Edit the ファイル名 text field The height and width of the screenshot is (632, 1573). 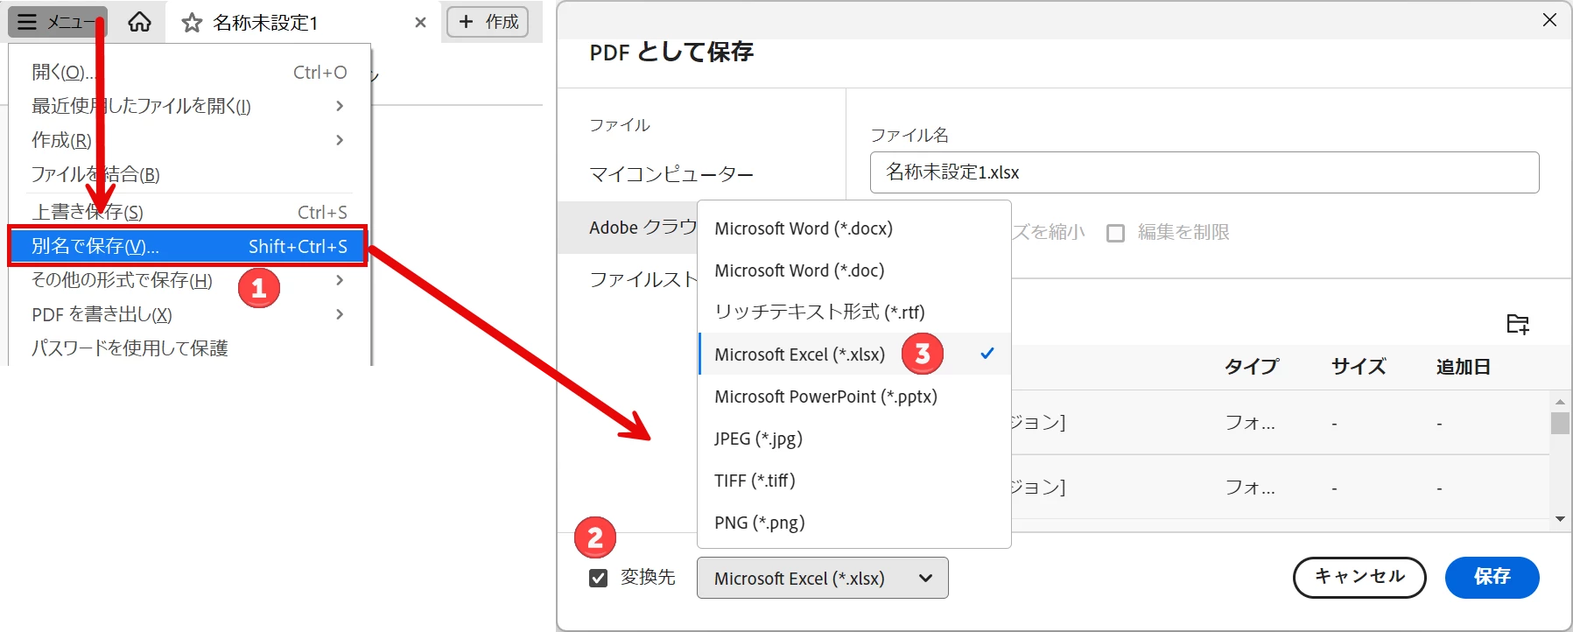pyautogui.click(x=1204, y=172)
